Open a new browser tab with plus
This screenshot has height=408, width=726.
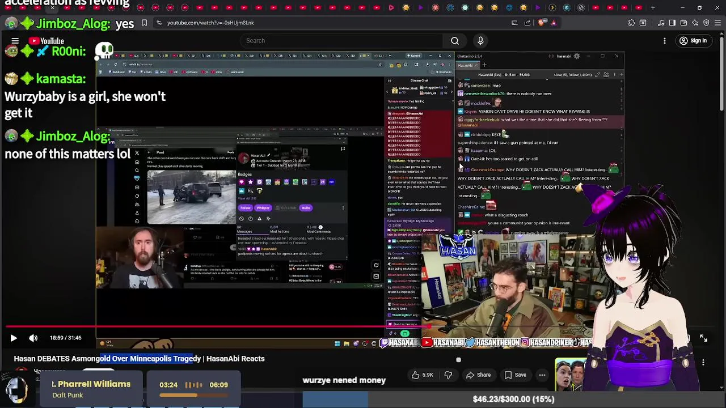(x=653, y=7)
